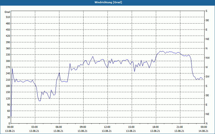Select the 14.08.21 date label
This screenshot has width=215, height=134.
tap(203, 131)
